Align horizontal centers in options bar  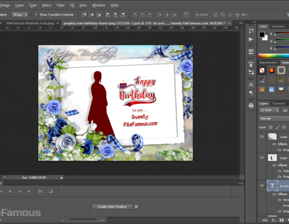tap(116, 15)
